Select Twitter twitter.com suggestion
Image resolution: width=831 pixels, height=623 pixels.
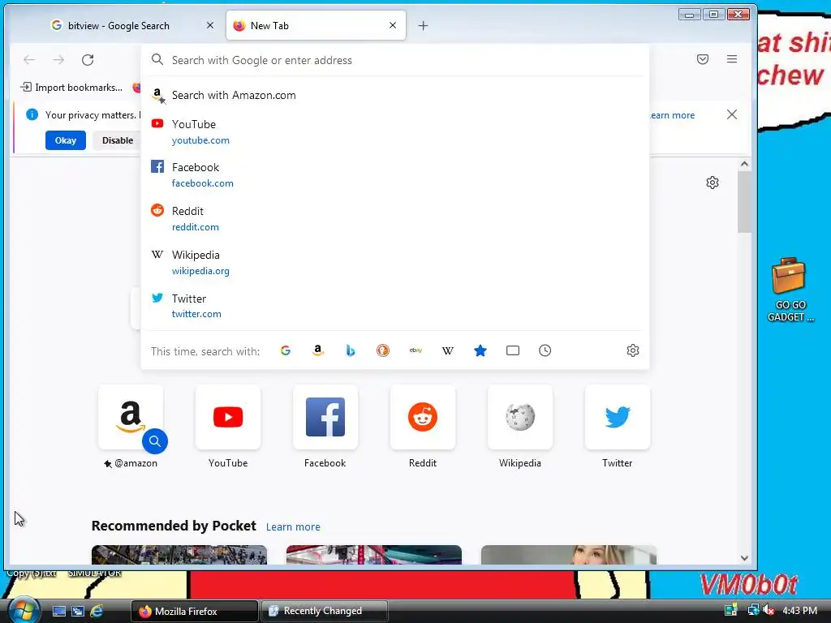pyautogui.click(x=395, y=306)
